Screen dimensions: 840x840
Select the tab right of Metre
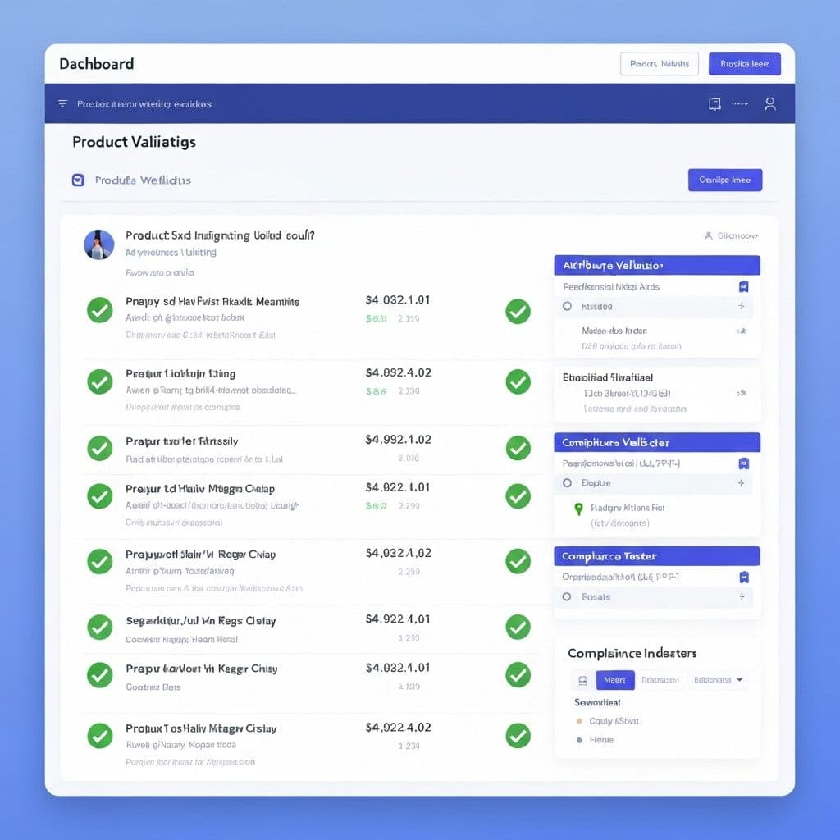[661, 680]
